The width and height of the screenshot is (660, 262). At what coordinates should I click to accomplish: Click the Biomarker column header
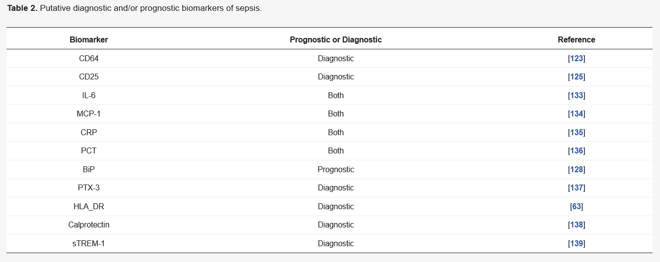[89, 39]
